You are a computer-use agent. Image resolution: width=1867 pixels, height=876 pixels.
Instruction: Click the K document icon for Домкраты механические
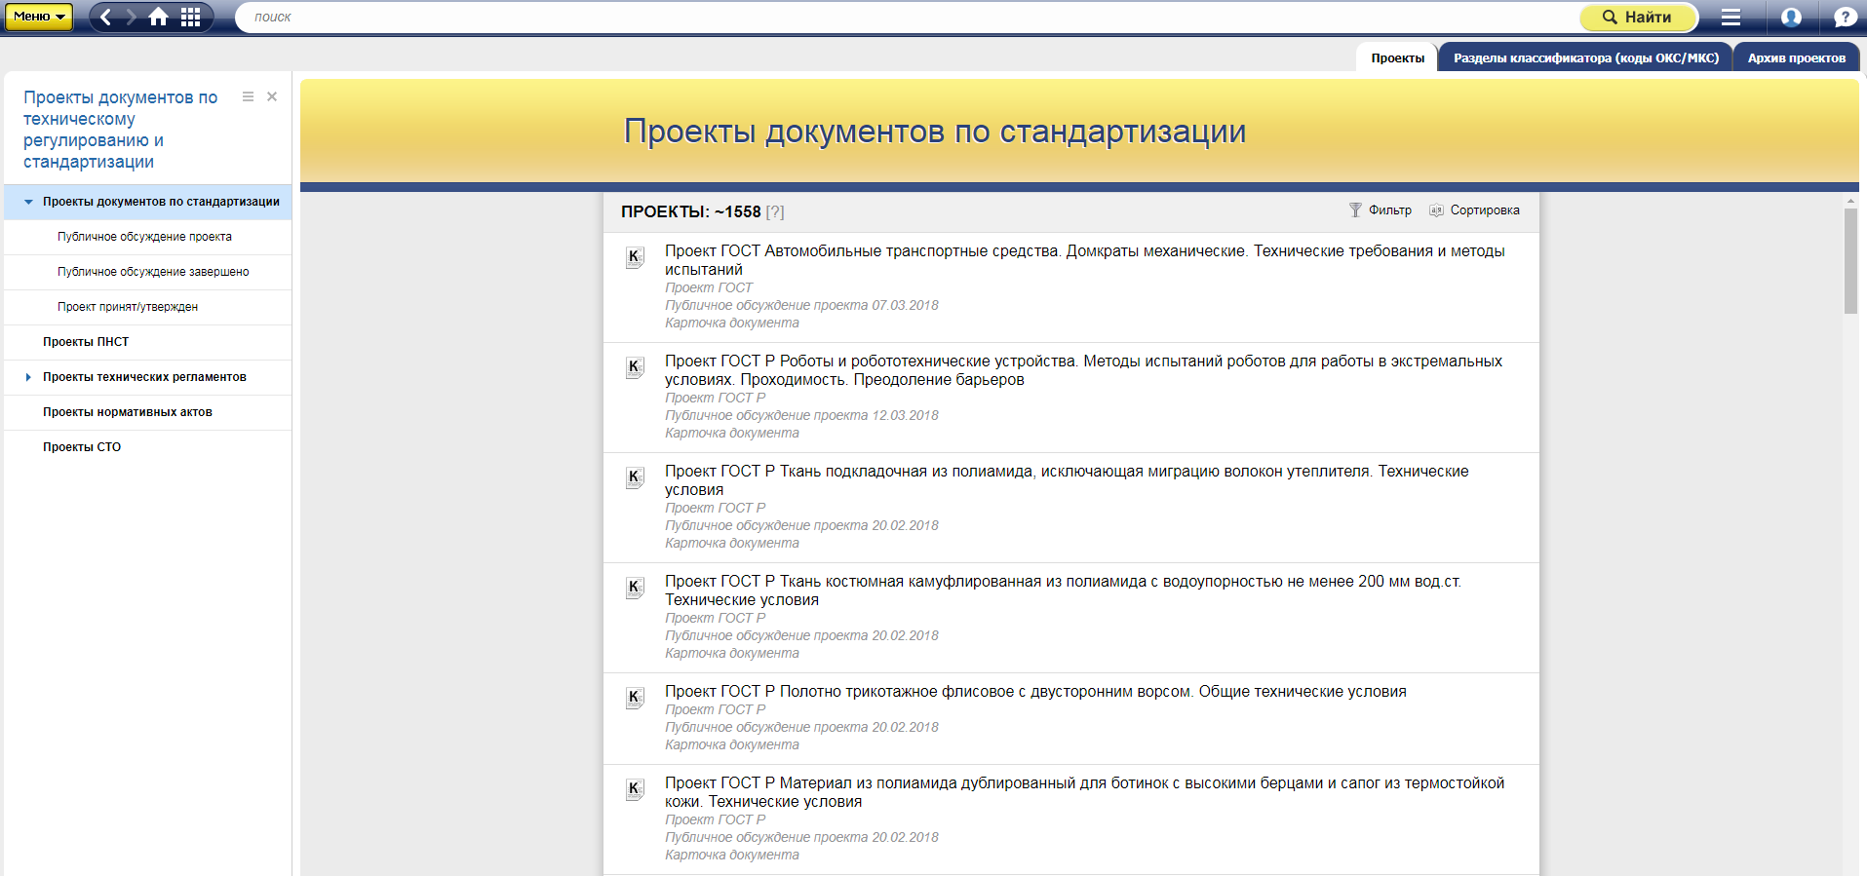(x=635, y=258)
